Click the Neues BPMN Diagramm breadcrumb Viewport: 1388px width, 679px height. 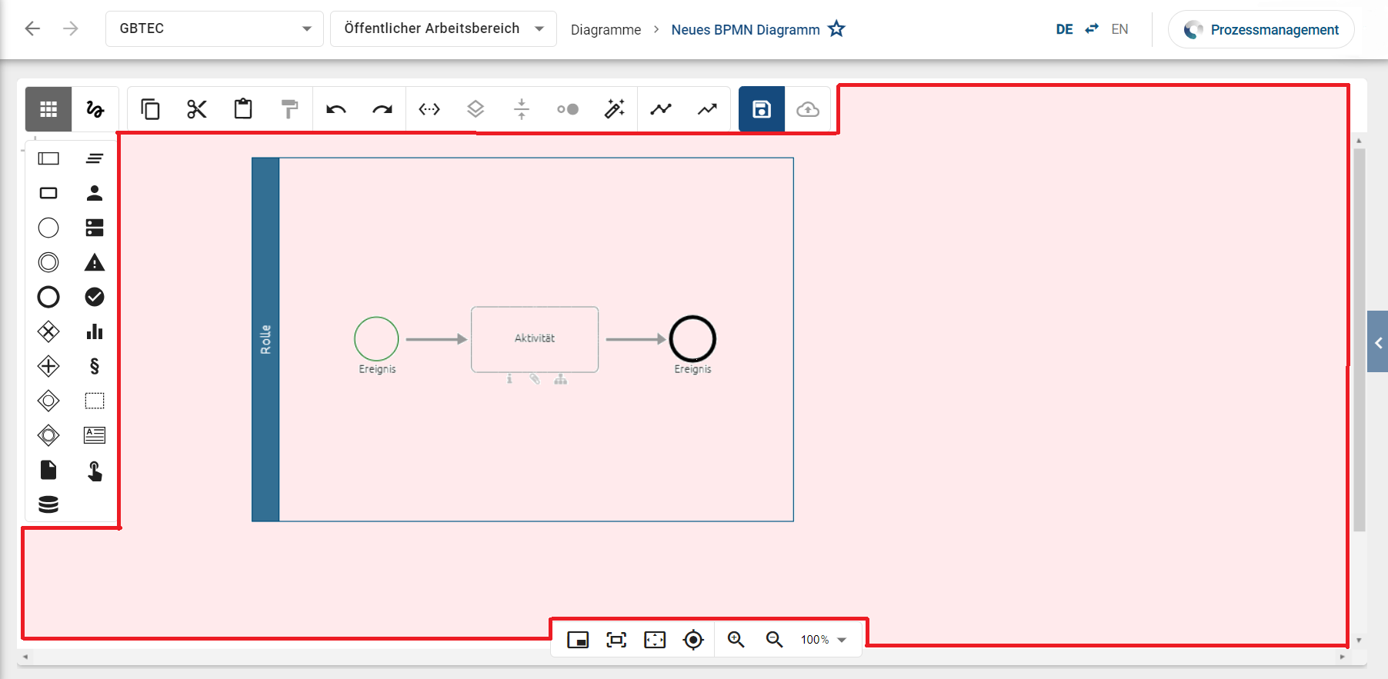pos(746,29)
